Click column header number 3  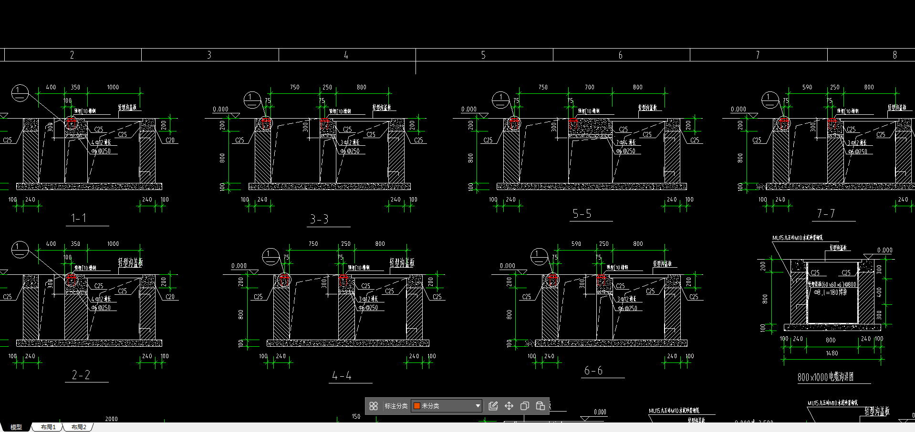[209, 55]
